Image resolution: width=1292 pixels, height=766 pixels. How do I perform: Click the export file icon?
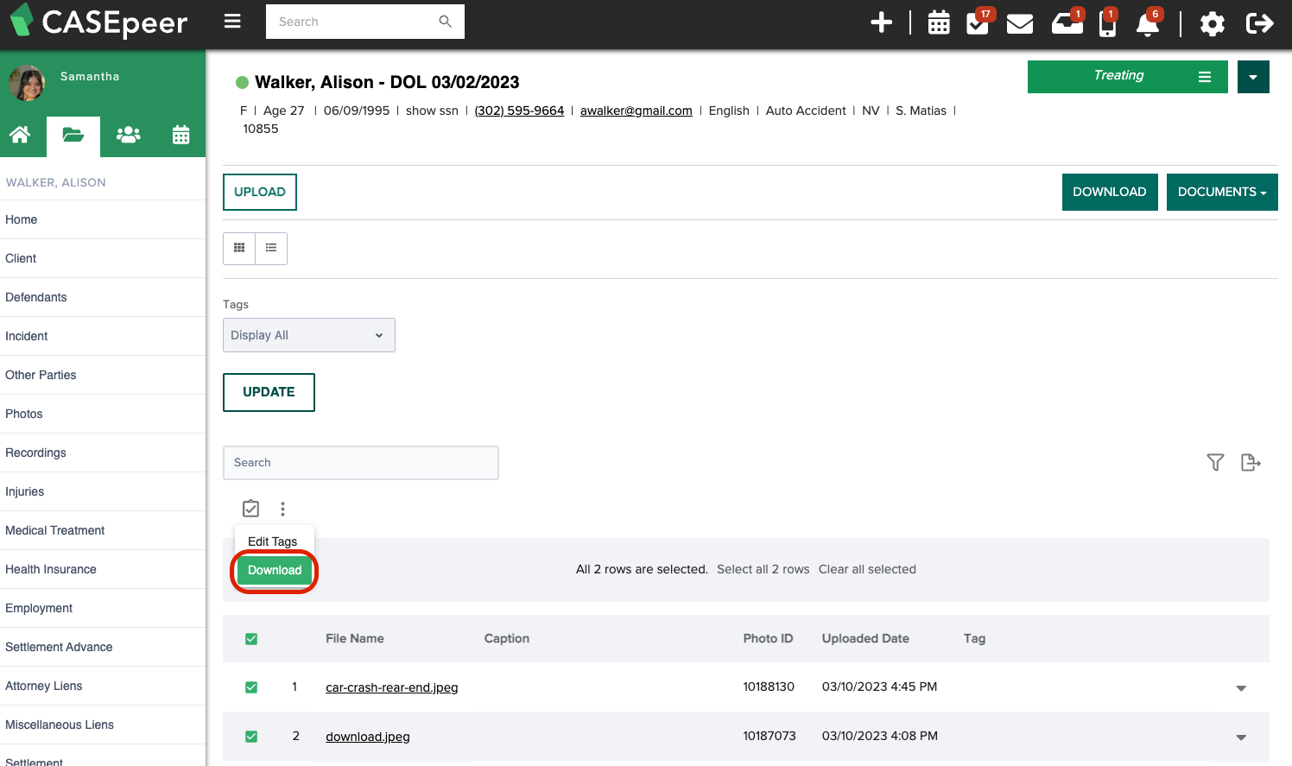pyautogui.click(x=1251, y=463)
